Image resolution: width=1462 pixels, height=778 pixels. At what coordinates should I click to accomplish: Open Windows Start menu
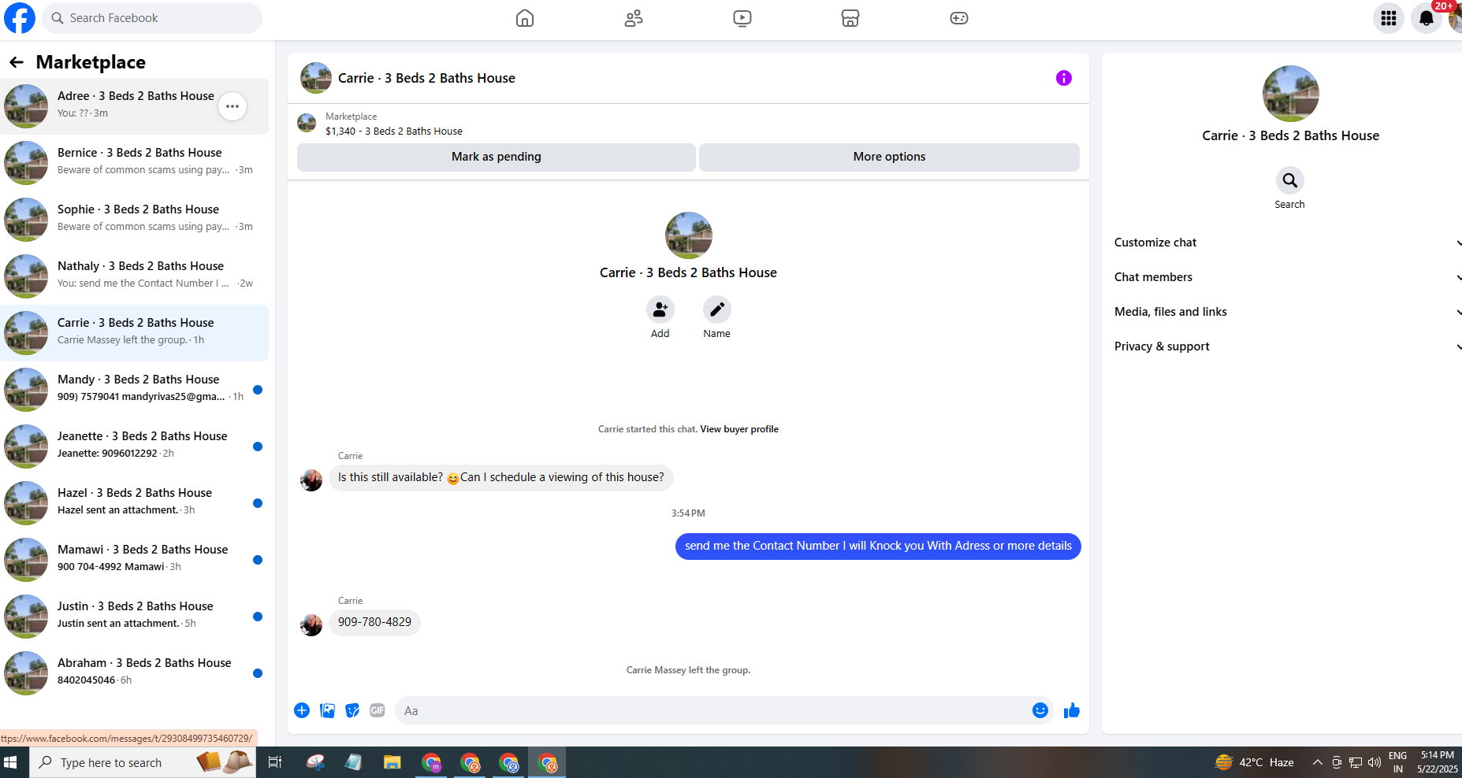click(11, 762)
